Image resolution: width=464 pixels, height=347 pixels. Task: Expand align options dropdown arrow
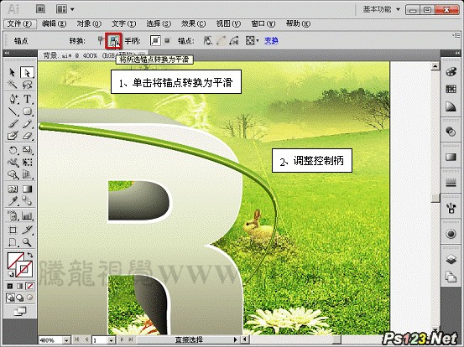pos(257,40)
